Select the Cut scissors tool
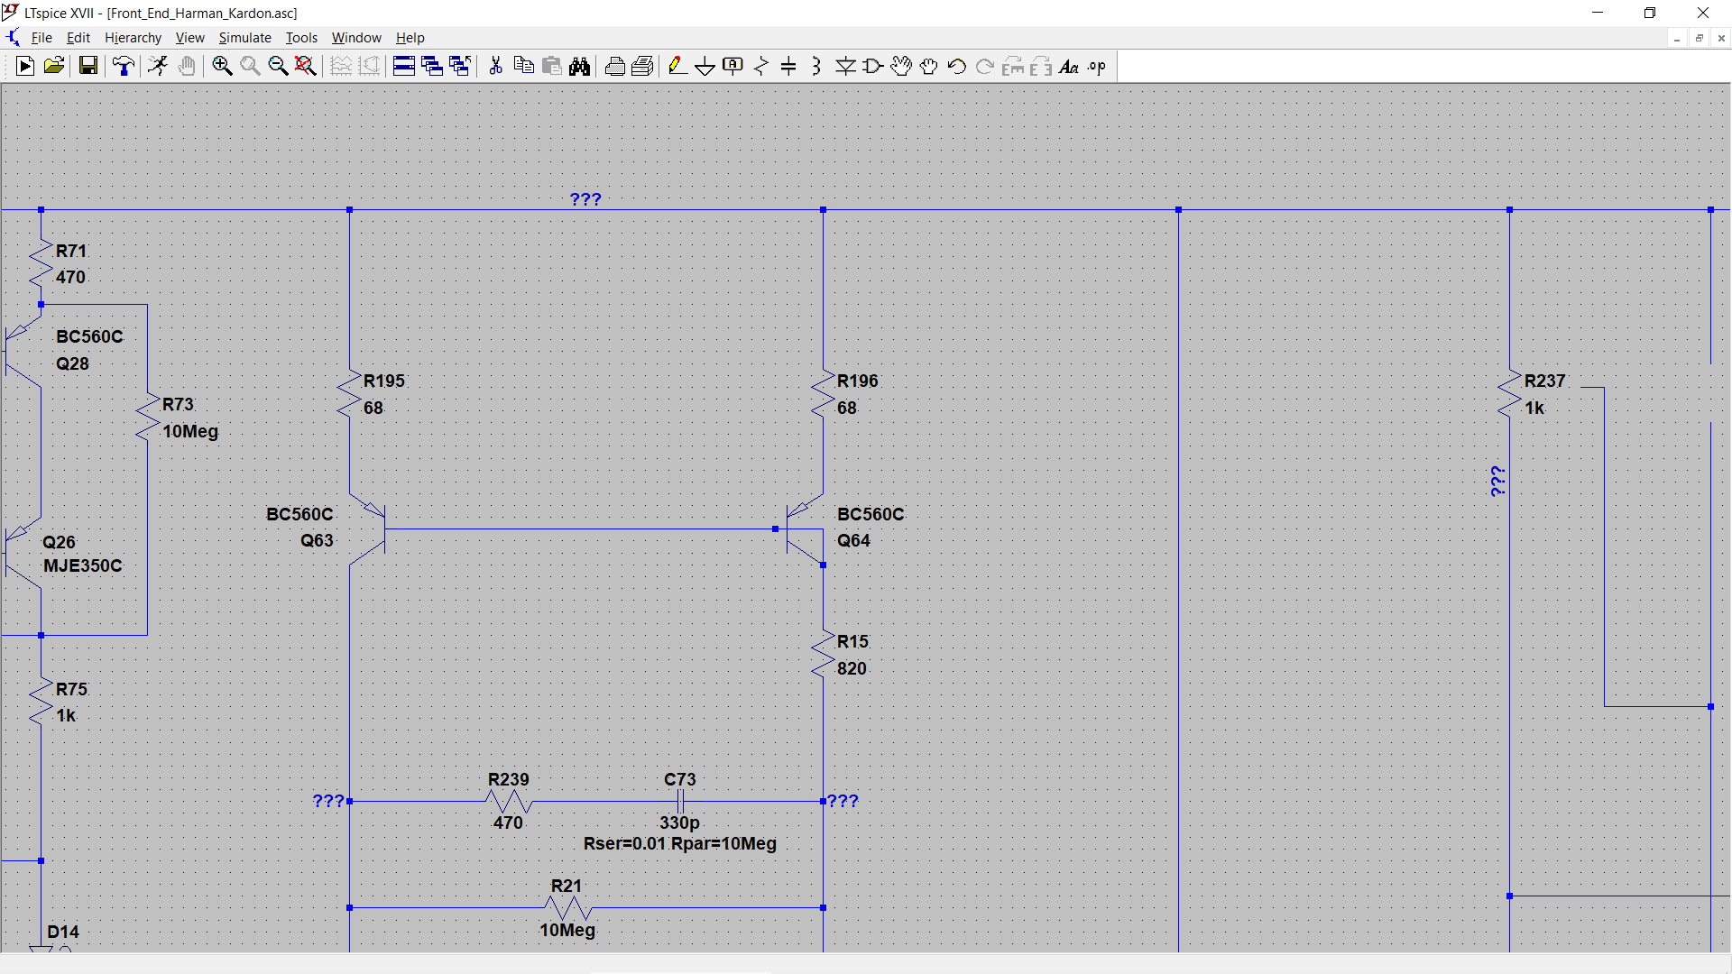The image size is (1732, 974). click(x=495, y=66)
